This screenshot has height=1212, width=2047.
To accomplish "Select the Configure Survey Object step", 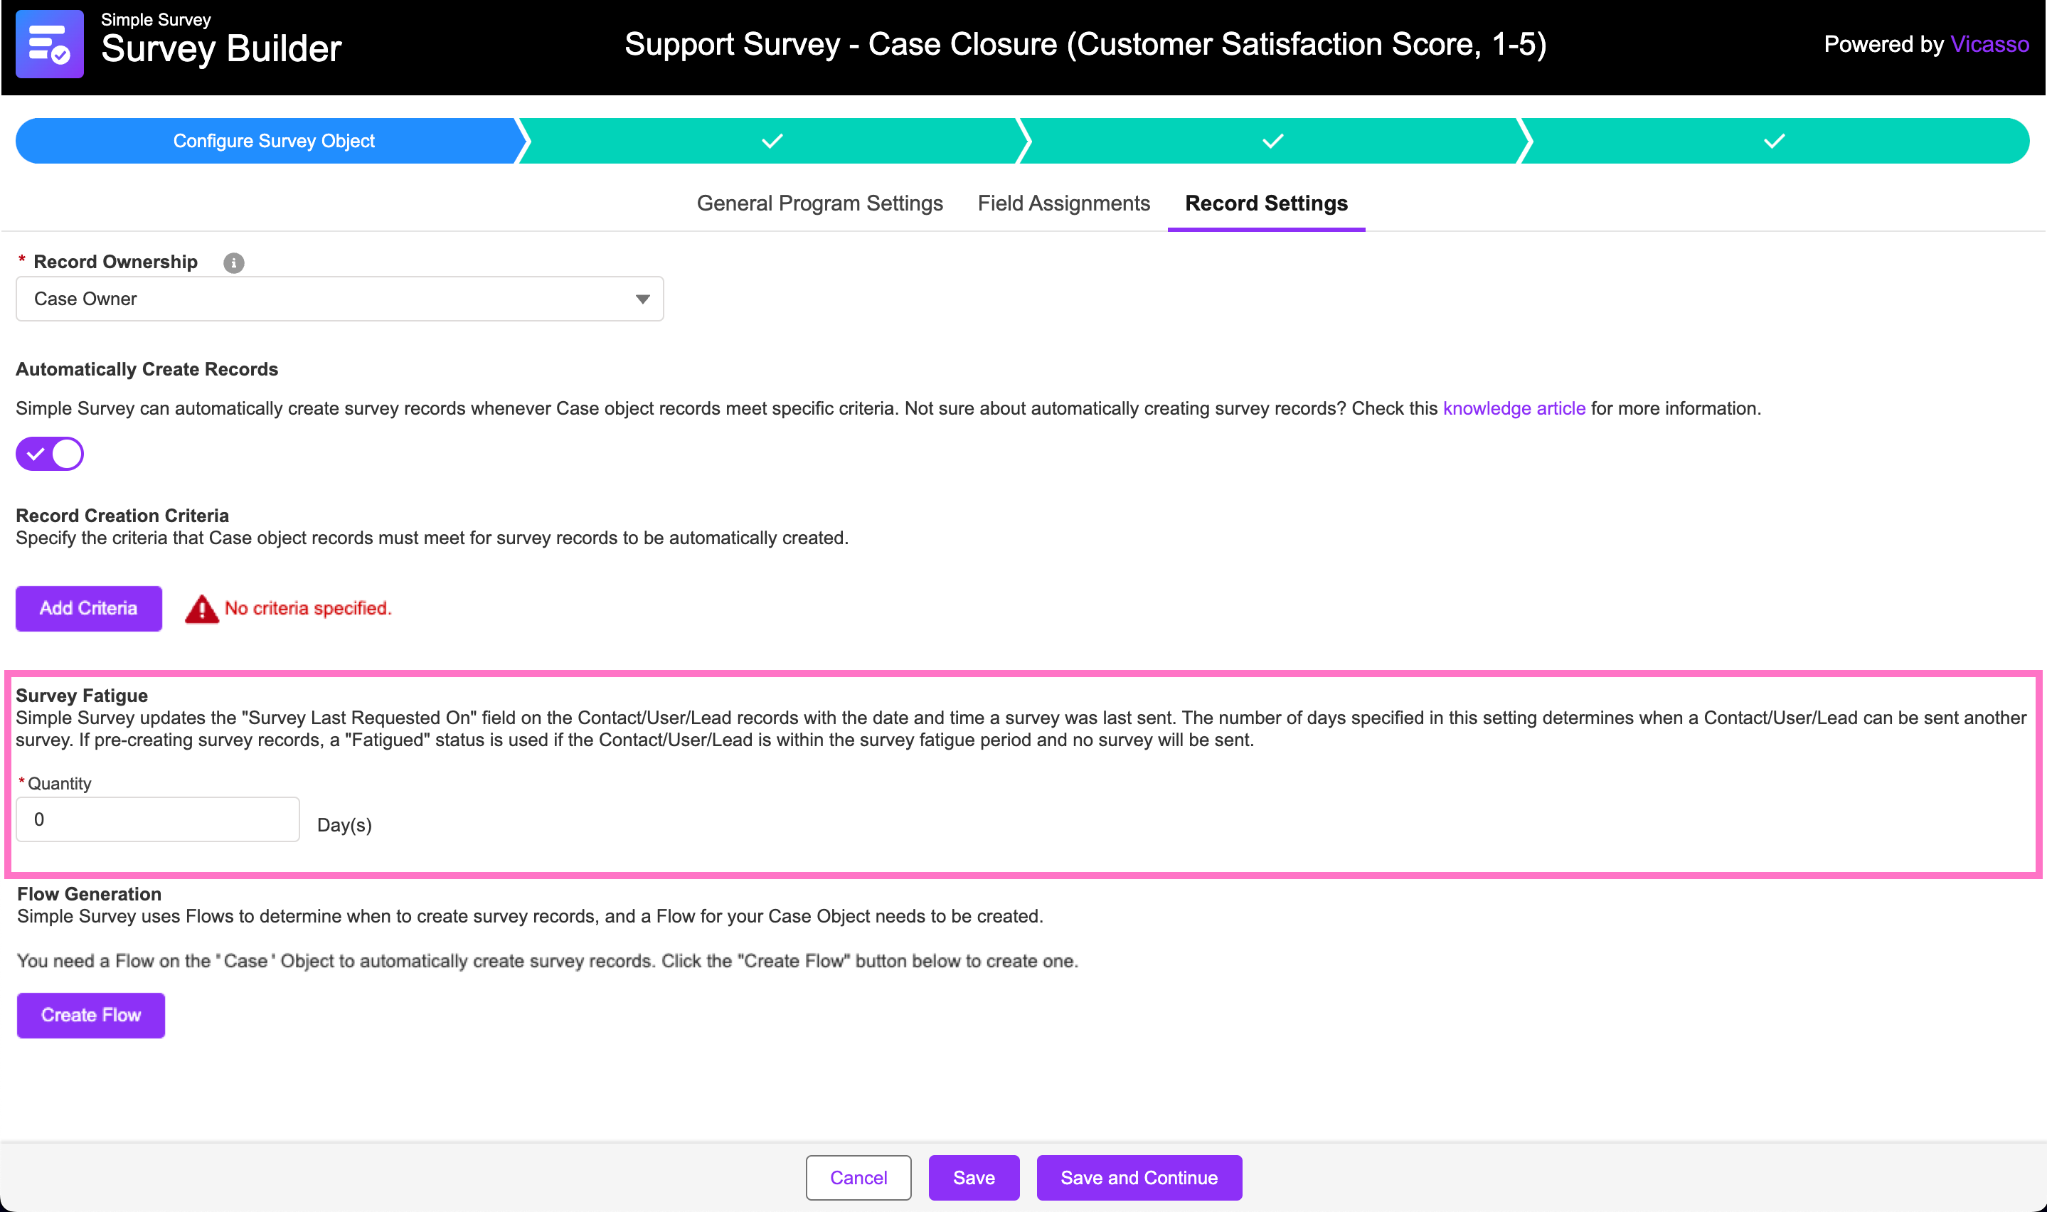I will click(x=274, y=142).
